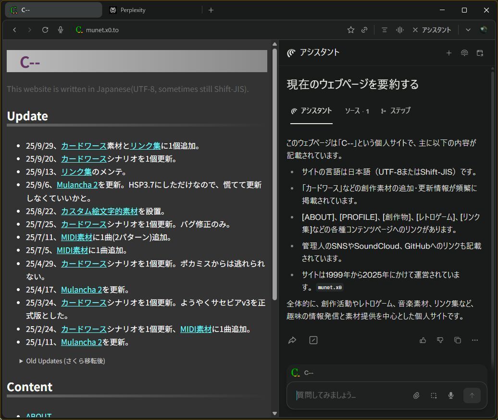This screenshot has height=420, width=498.
Task: Bookmark the page with the star icon
Action: [x=351, y=30]
